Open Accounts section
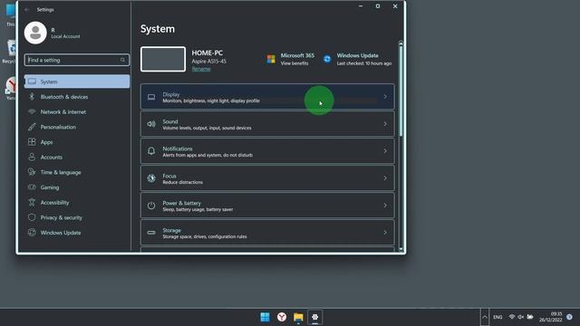The height and width of the screenshot is (326, 580). point(77,157)
